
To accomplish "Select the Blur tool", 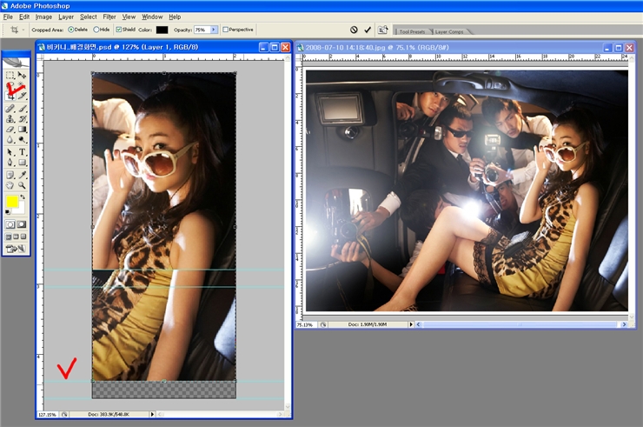I will (10, 140).
